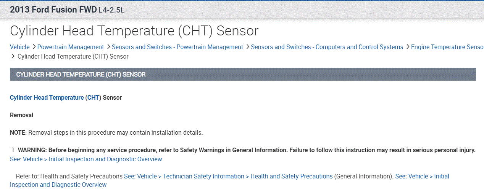Click the large Cylinder Head Temperature page title
This screenshot has height=191, width=484.
coord(134,31)
